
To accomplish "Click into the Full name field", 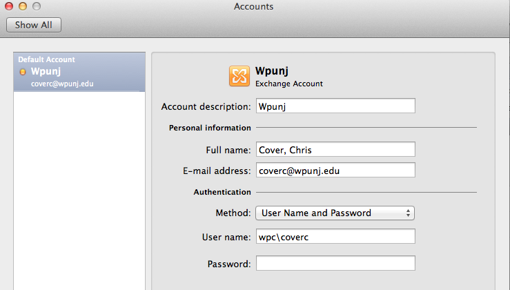I will pyautogui.click(x=335, y=150).
